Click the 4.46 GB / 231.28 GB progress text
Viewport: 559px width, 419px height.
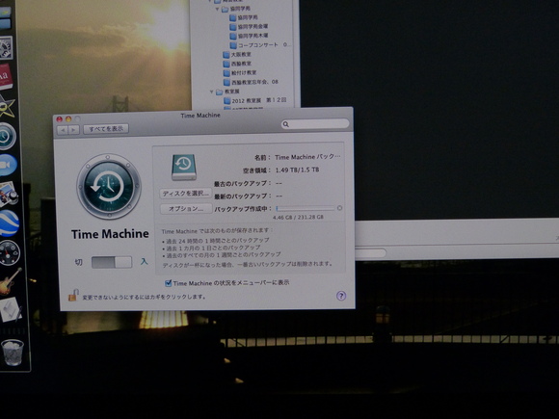(298, 217)
